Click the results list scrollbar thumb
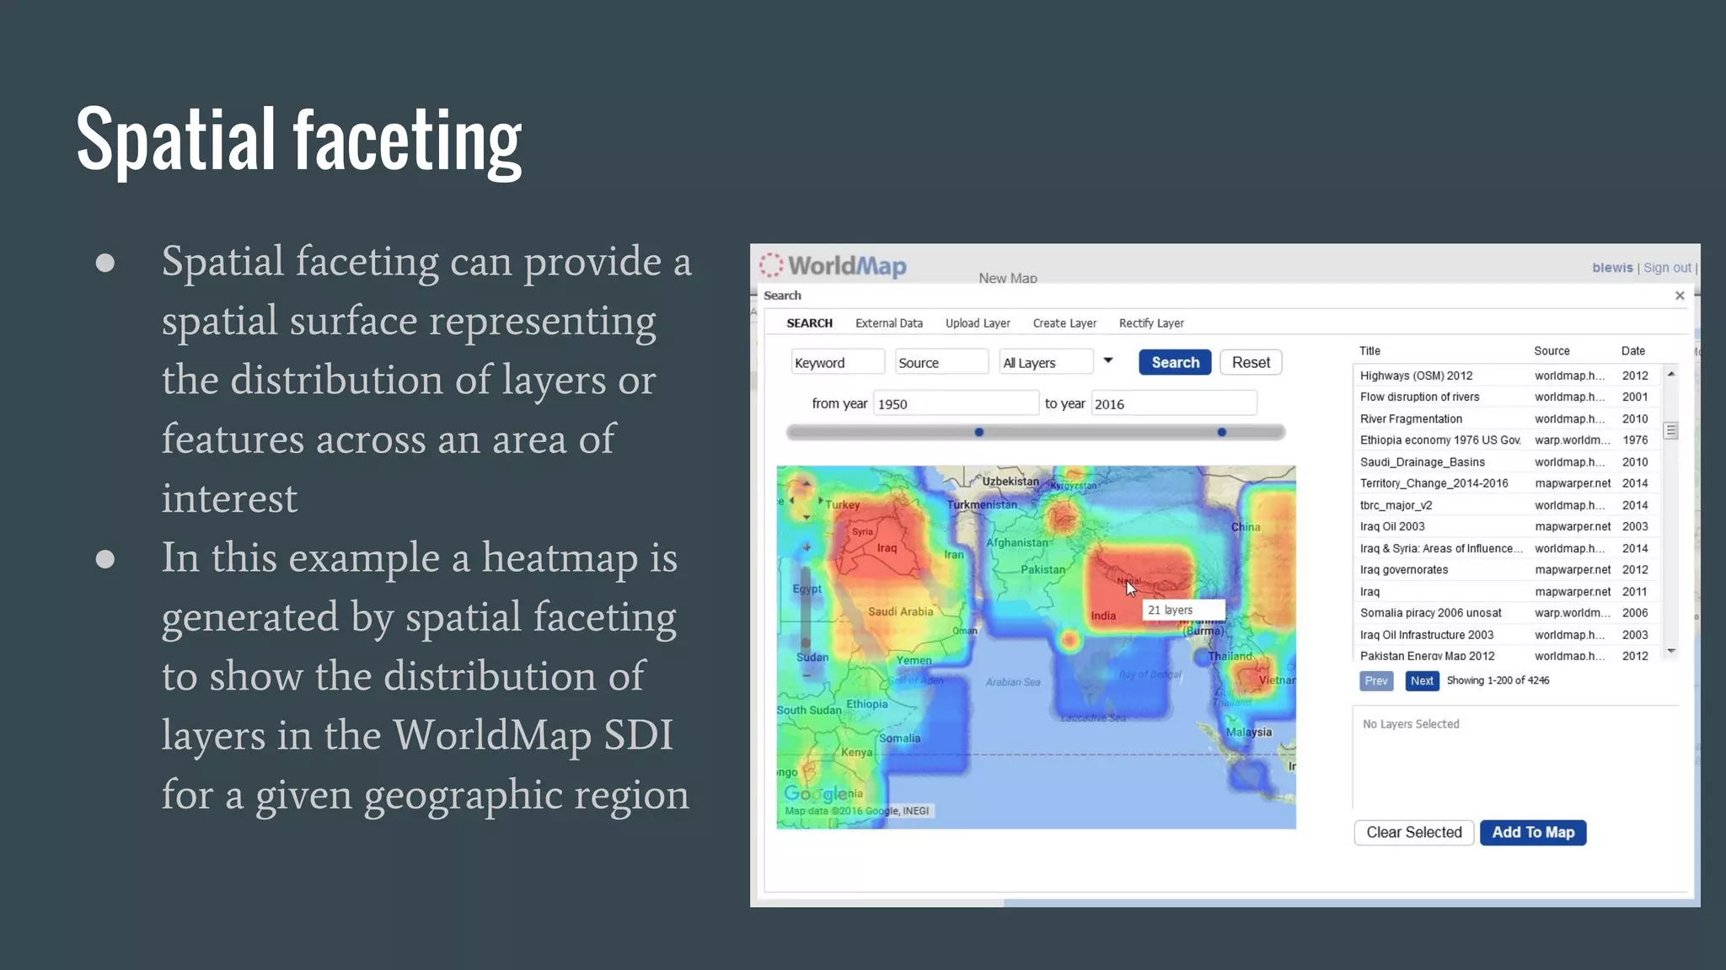 click(1671, 431)
